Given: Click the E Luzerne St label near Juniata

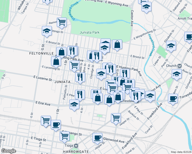Looking at the screenshot, I should 43,78.
